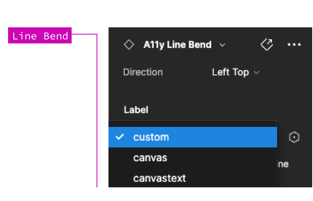Viewport: 313px width, 201px height.
Task: Expand chevron next to A11y Line Bend
Action: click(222, 45)
